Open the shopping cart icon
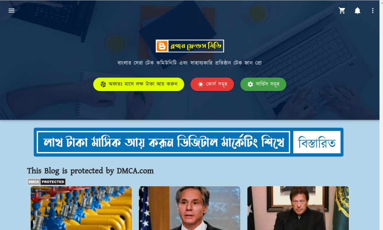 click(342, 10)
